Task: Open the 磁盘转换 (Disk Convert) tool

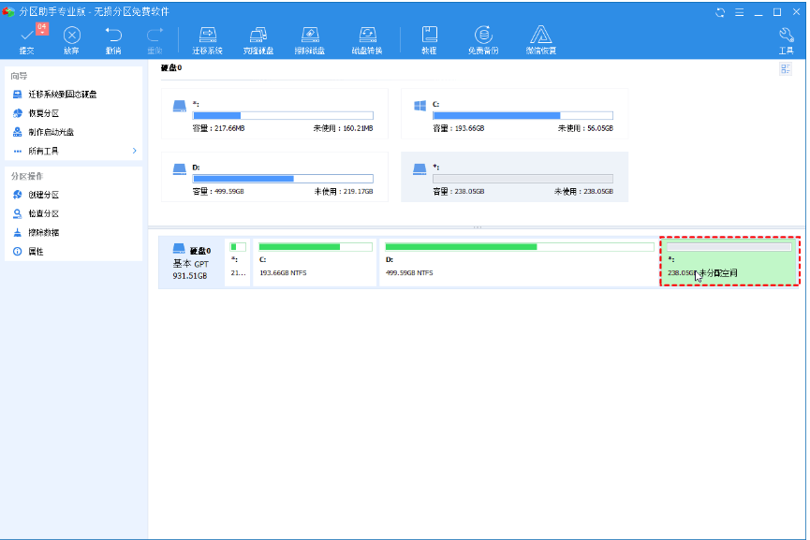Action: 366,37
